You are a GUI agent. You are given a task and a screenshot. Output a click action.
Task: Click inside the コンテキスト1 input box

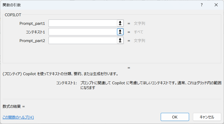coord(83,32)
